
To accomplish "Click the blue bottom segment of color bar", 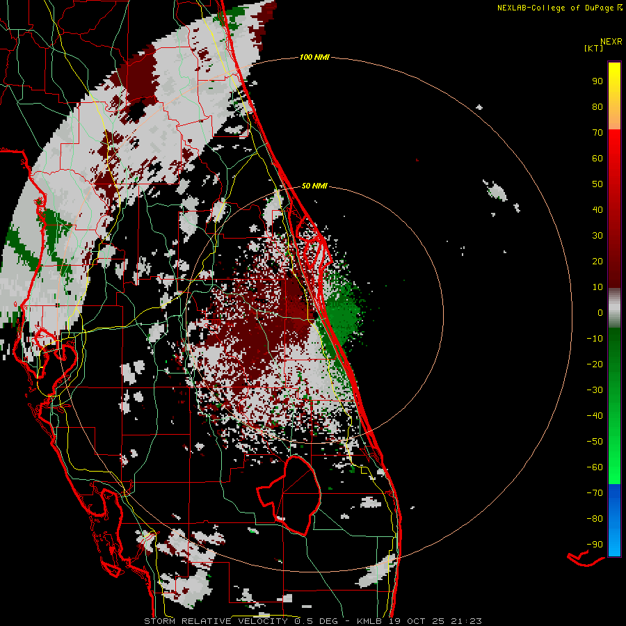I will pos(614,520).
